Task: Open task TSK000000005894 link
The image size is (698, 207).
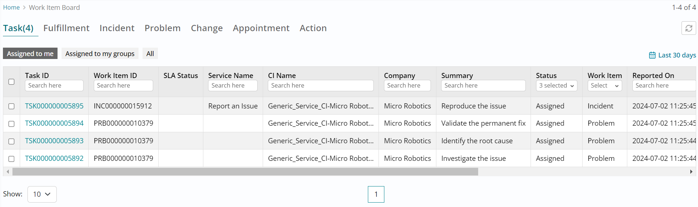Action: [x=54, y=123]
